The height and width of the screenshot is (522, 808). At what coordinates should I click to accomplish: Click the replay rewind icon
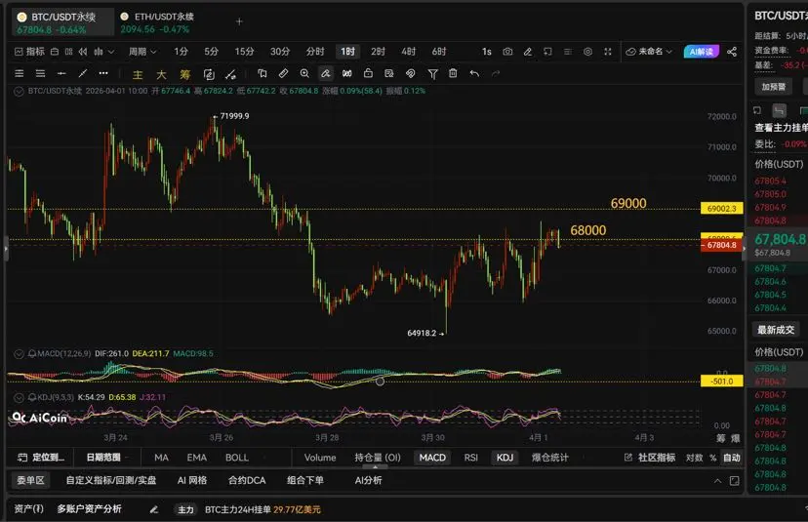coord(82,52)
